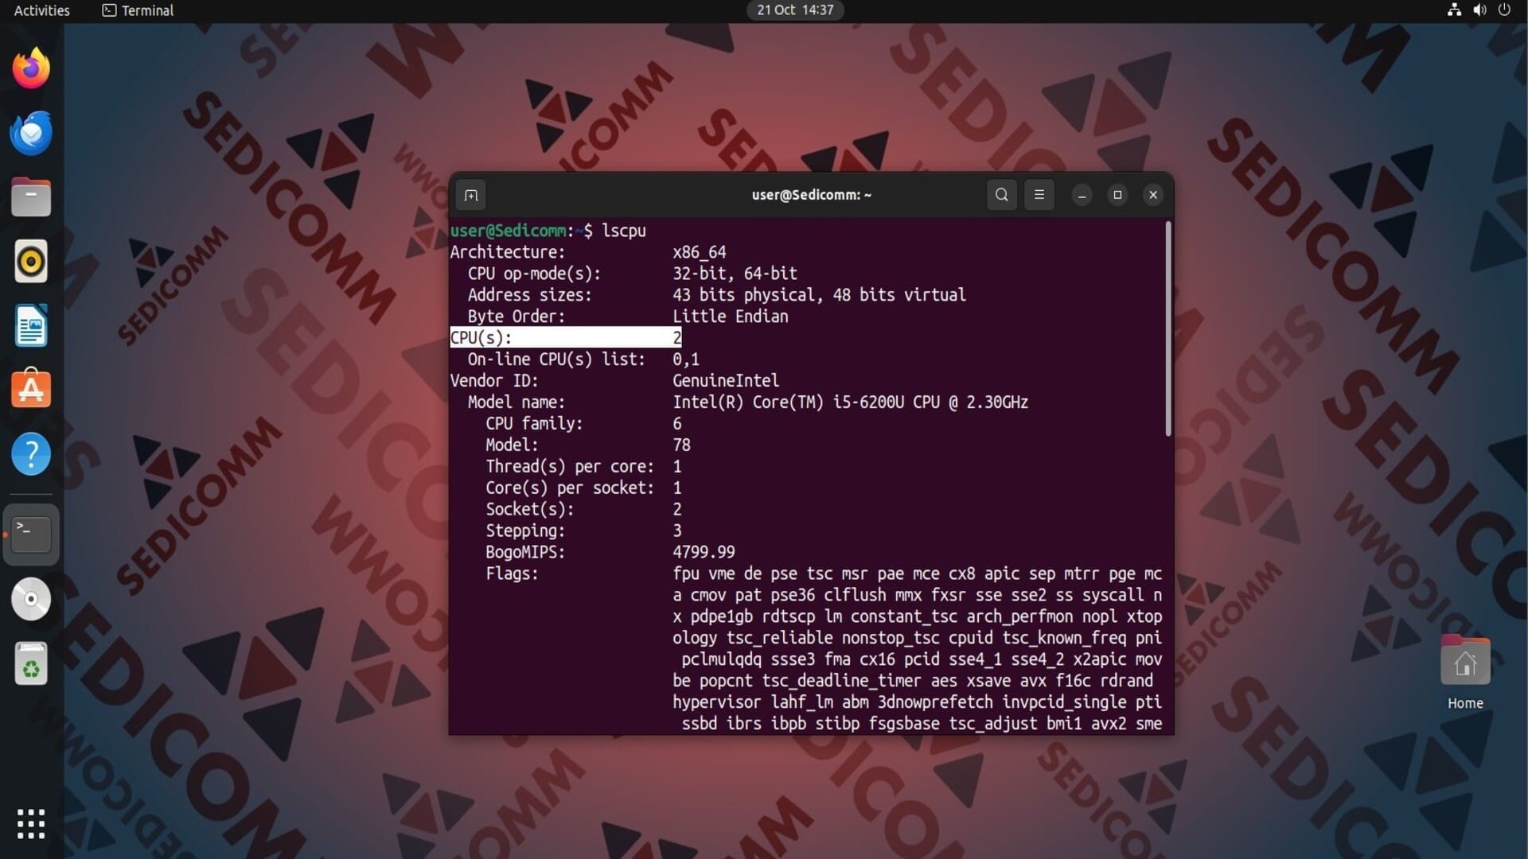Click the 'GenuineIntel' vendor value
Screen dimensions: 1528x859
click(726, 381)
